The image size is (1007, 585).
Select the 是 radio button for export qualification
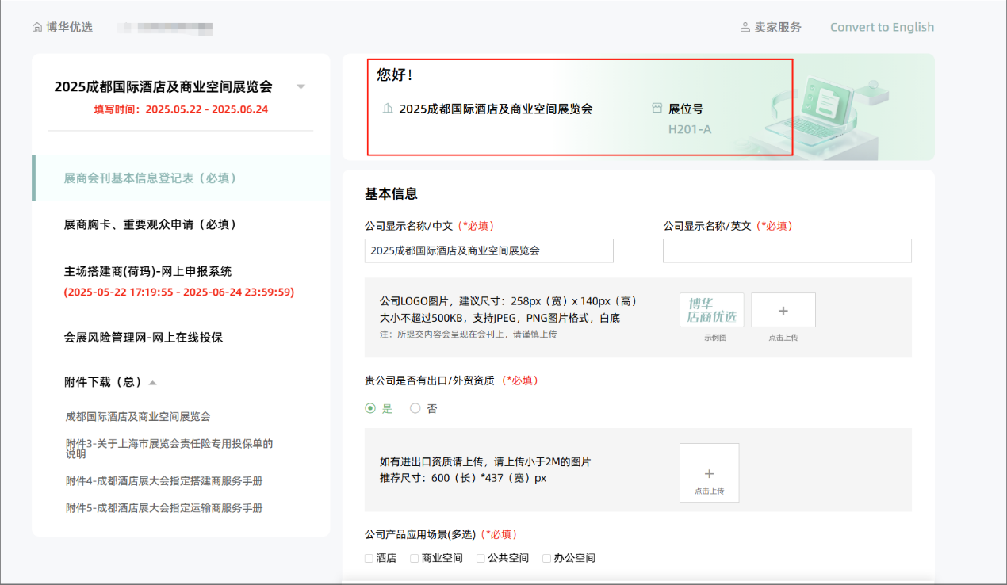tap(370, 408)
